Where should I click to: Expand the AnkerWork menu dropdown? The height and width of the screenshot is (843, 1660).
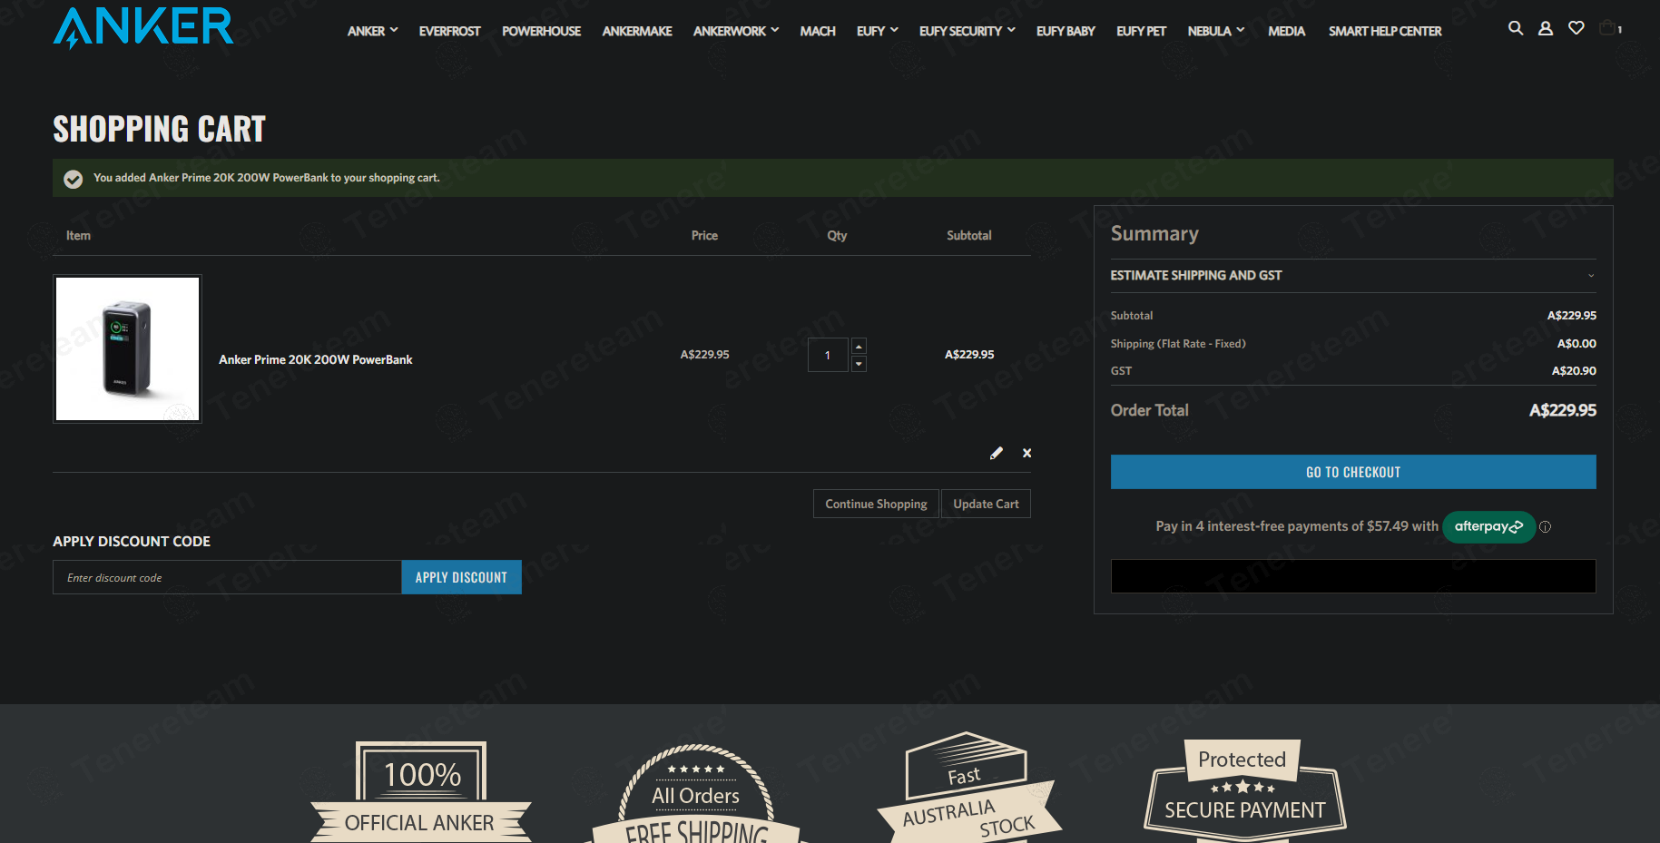[x=736, y=31]
